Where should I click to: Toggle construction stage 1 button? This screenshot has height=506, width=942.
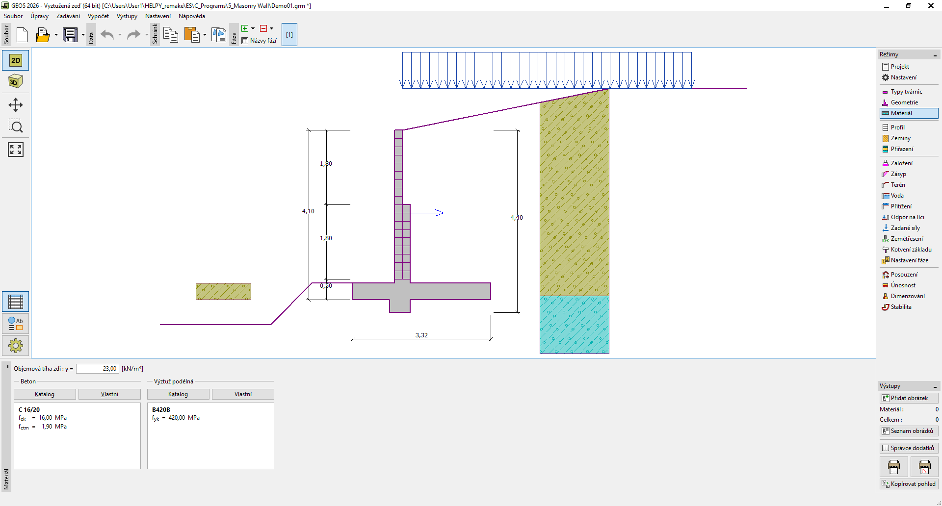click(x=289, y=35)
